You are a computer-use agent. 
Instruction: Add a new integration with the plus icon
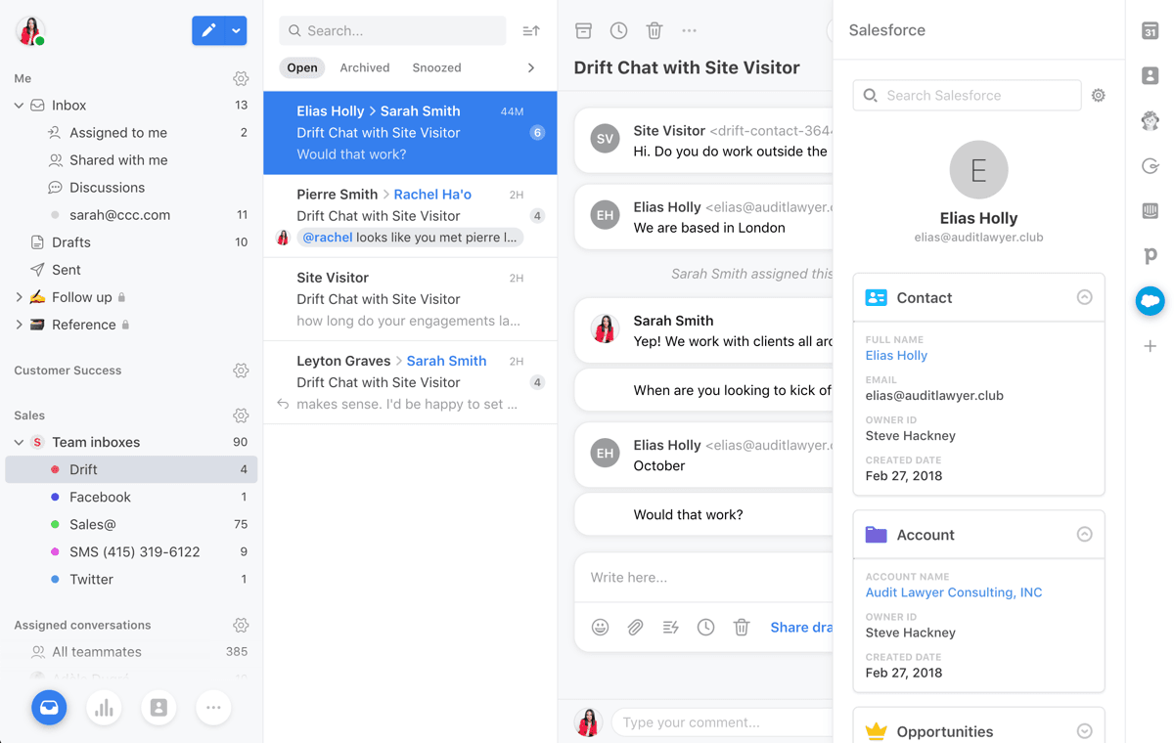tap(1150, 344)
